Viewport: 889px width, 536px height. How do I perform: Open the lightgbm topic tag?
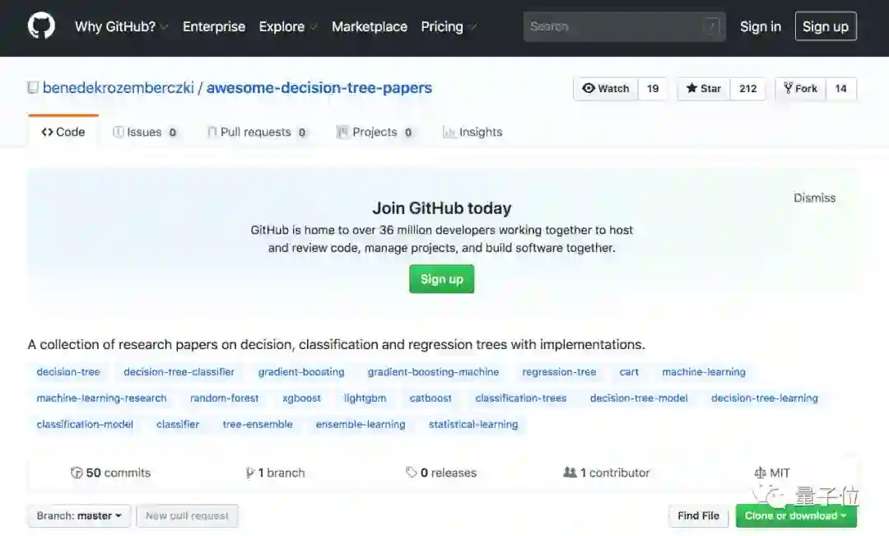[x=365, y=399]
